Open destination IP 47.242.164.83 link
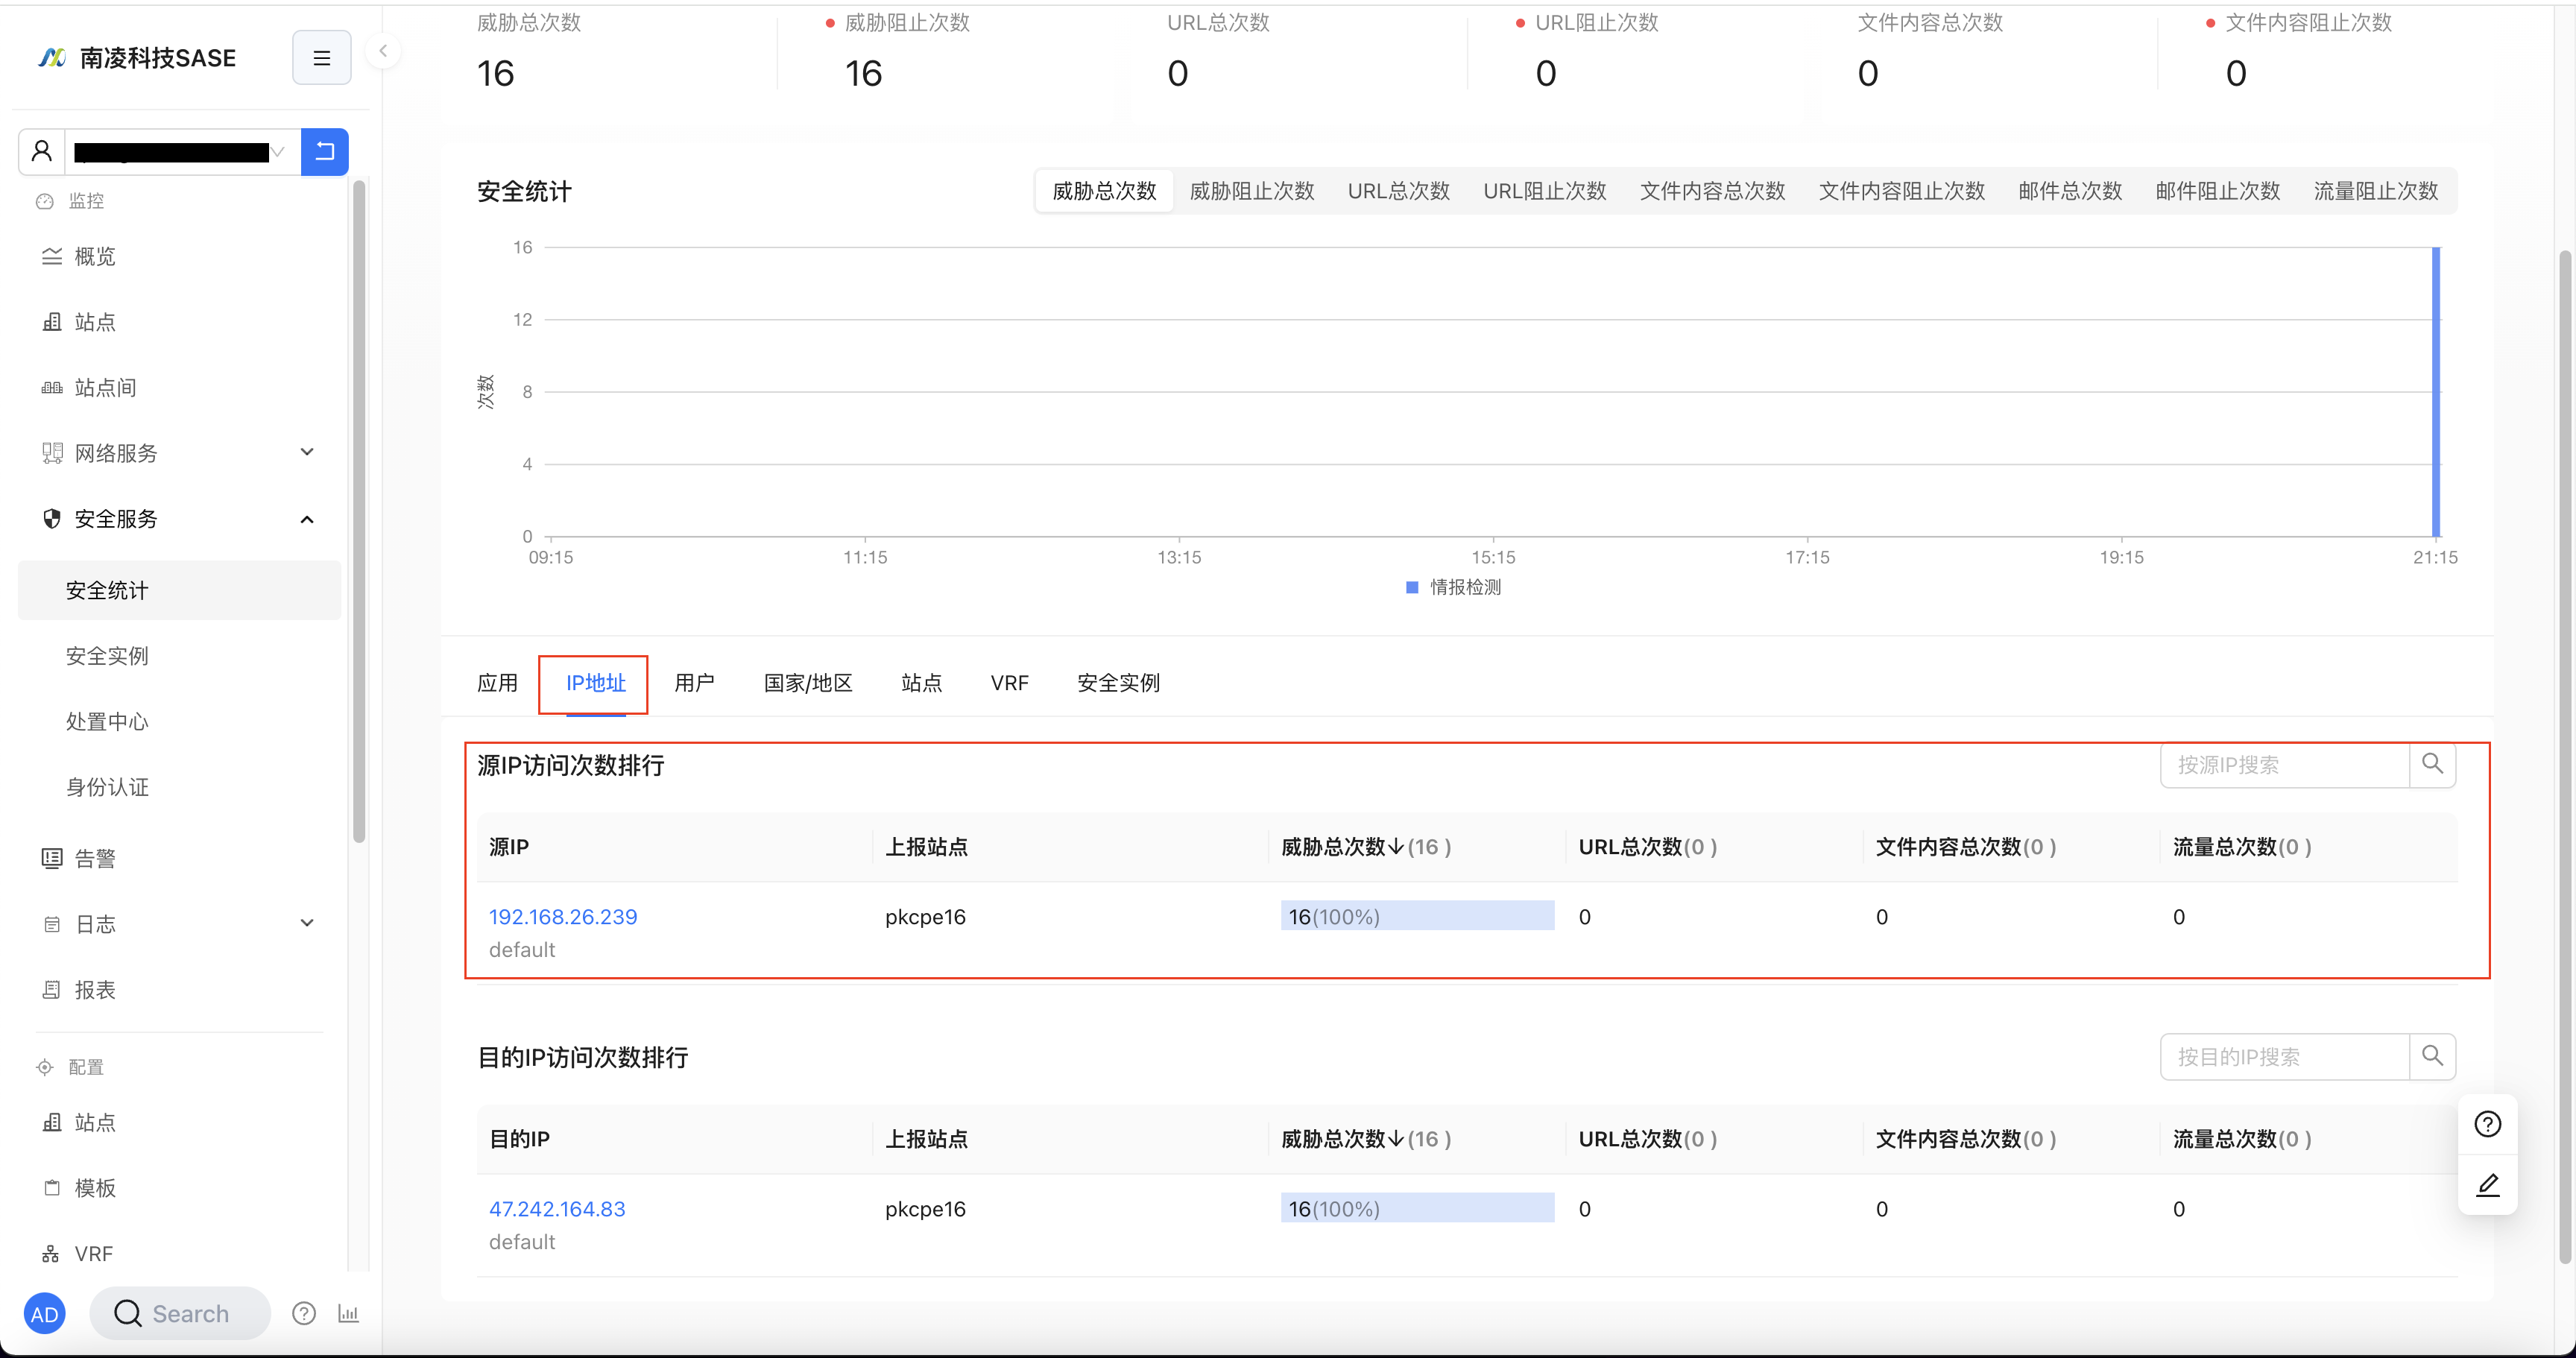Image resolution: width=2576 pixels, height=1358 pixels. pos(557,1208)
